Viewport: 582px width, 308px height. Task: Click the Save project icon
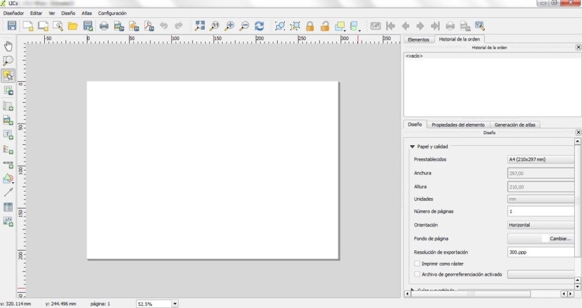coord(11,26)
